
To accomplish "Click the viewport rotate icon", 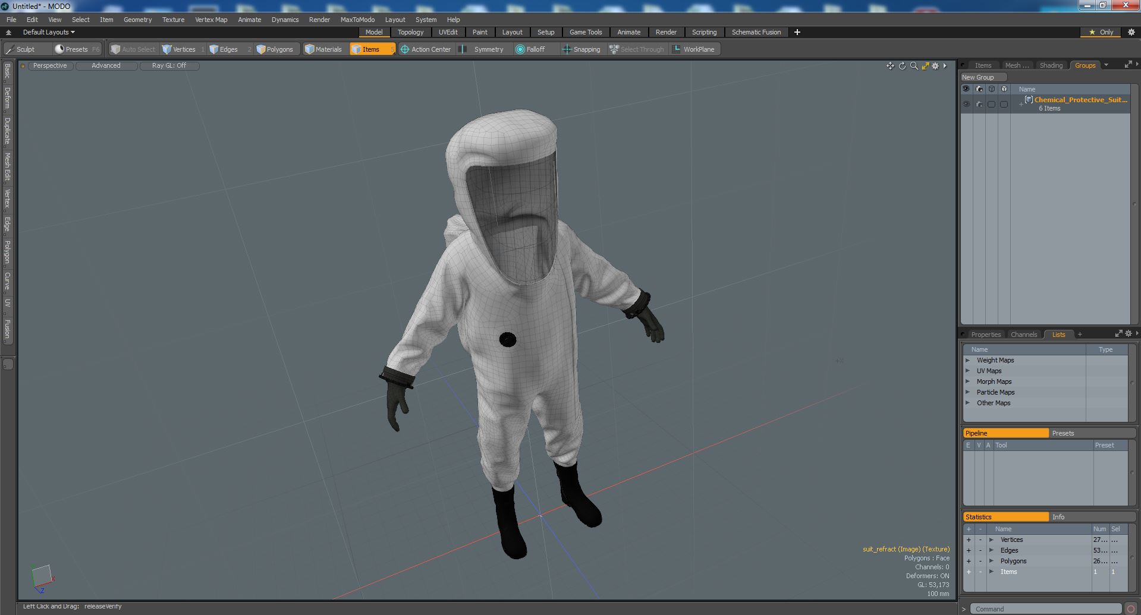I will (x=902, y=66).
